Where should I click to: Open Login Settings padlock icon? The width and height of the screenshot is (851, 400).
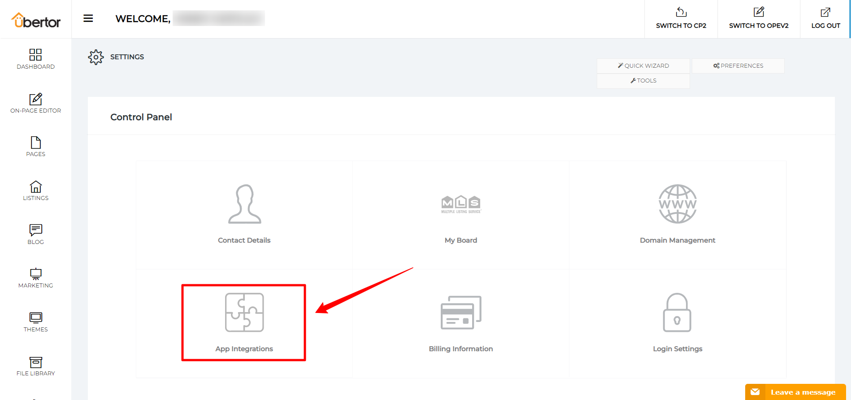click(677, 313)
